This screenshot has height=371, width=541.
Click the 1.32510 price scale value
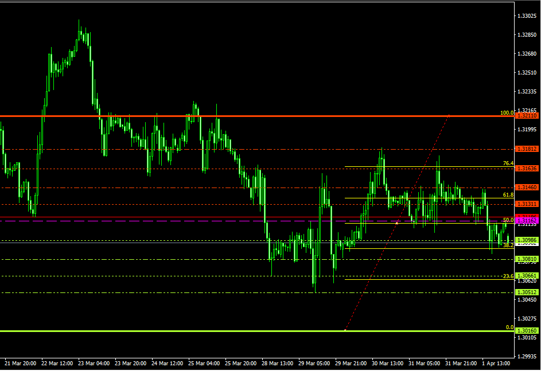point(527,73)
